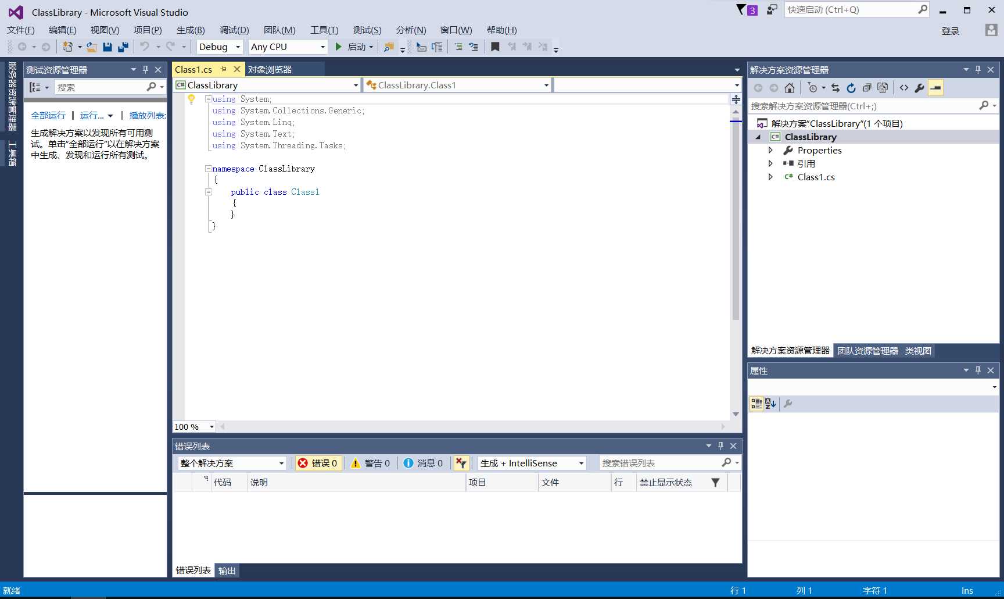Click the New Project toolbar icon
This screenshot has width=1004, height=599.
(68, 47)
